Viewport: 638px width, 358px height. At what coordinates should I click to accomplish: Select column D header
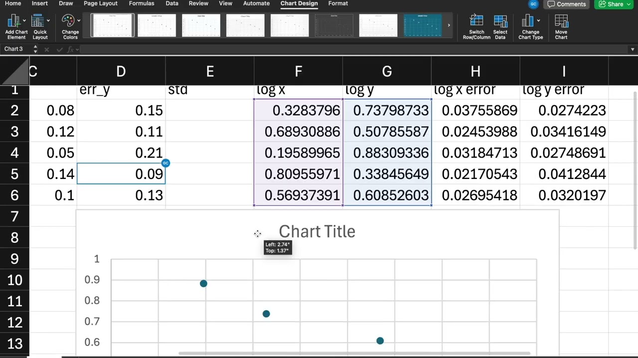(x=121, y=72)
